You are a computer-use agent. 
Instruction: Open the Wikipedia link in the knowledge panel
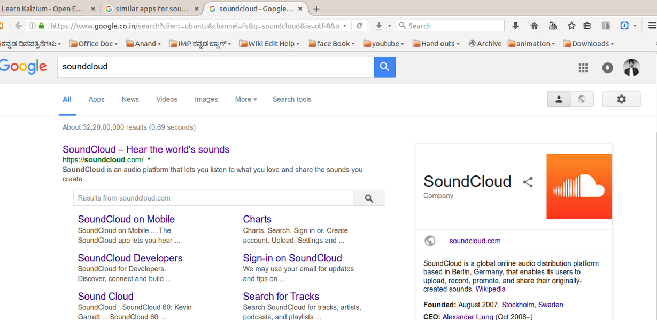point(490,289)
